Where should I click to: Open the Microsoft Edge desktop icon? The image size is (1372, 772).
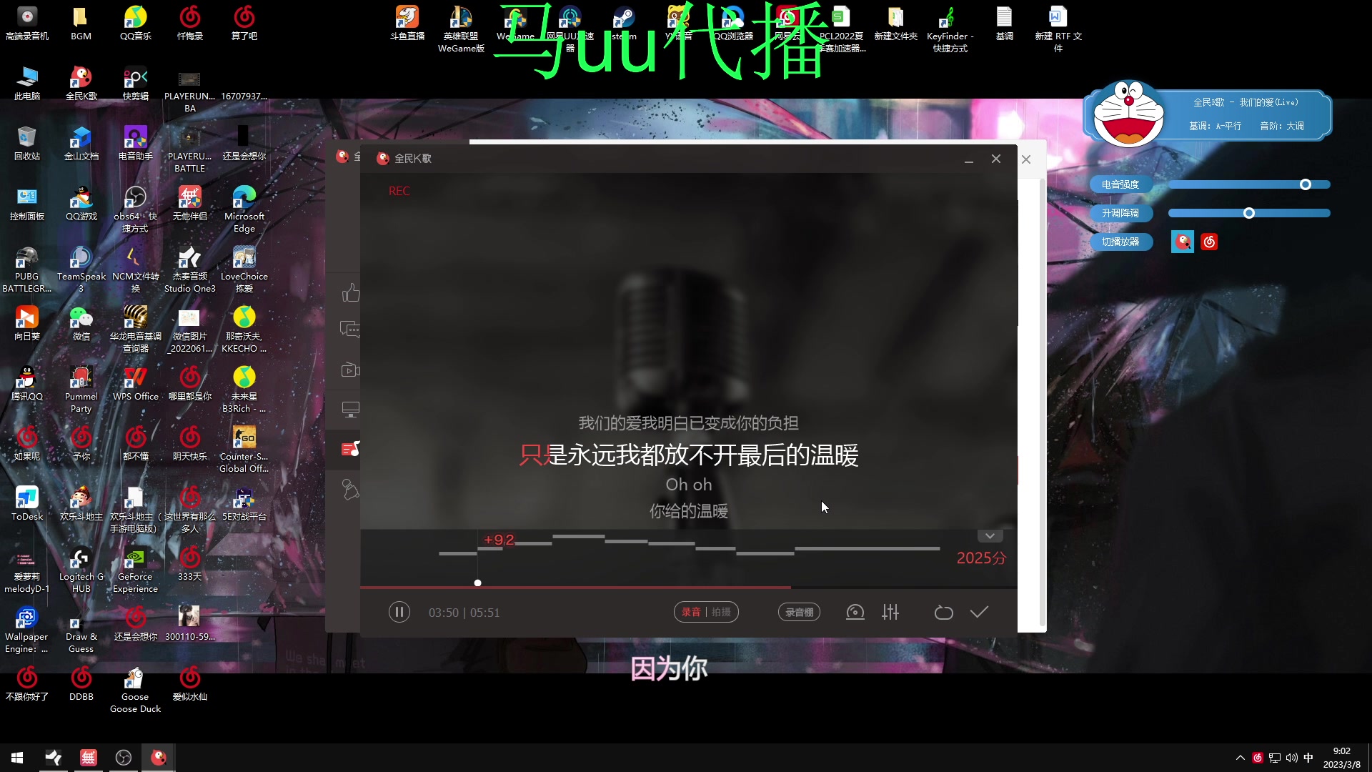click(x=244, y=209)
